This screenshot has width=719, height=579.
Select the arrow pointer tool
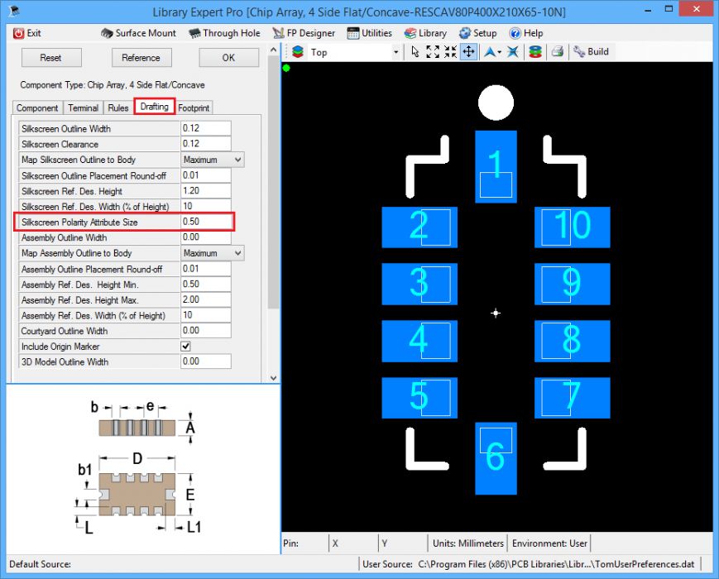tap(415, 52)
